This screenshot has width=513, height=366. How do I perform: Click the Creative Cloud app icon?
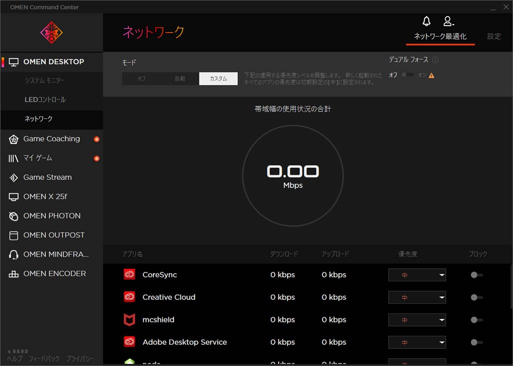[130, 297]
